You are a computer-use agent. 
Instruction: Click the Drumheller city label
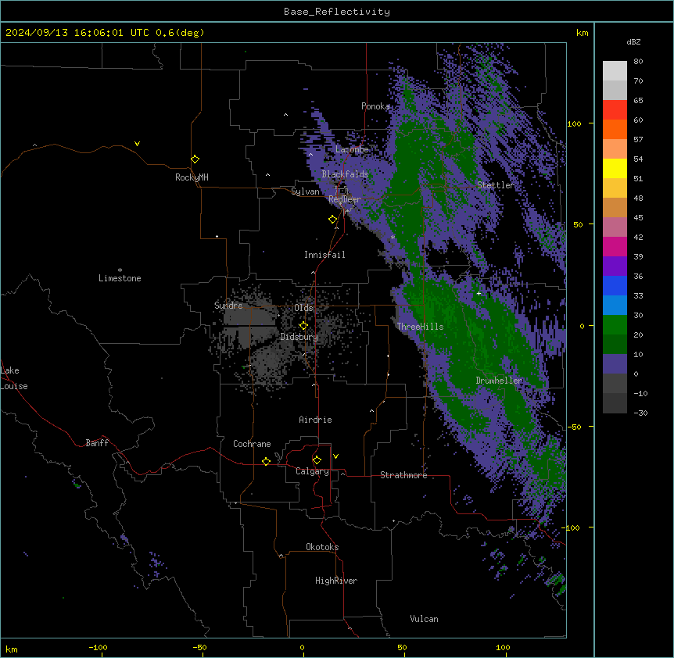499,381
